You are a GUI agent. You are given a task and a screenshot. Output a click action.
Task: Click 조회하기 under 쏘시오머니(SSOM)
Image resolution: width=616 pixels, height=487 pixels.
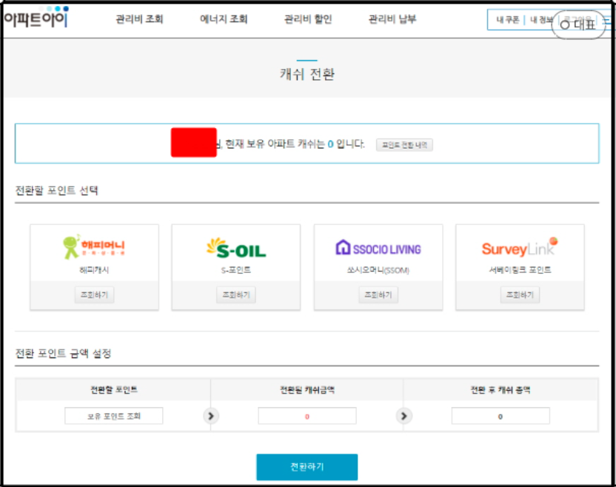click(x=378, y=295)
